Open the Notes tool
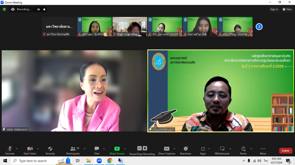 tap(243, 150)
